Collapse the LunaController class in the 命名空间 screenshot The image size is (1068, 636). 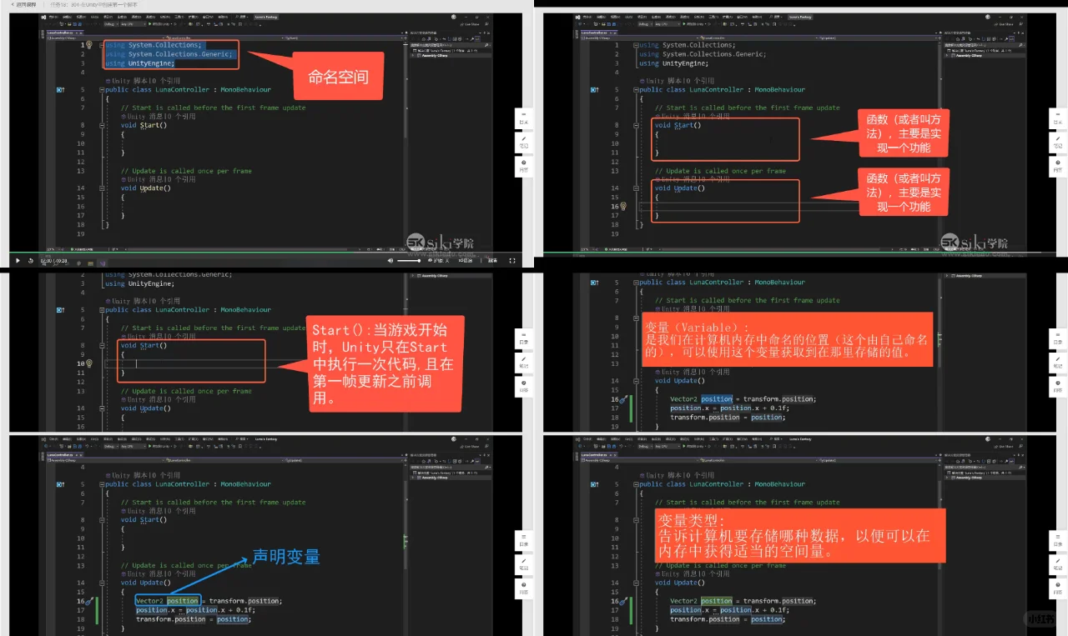point(102,90)
